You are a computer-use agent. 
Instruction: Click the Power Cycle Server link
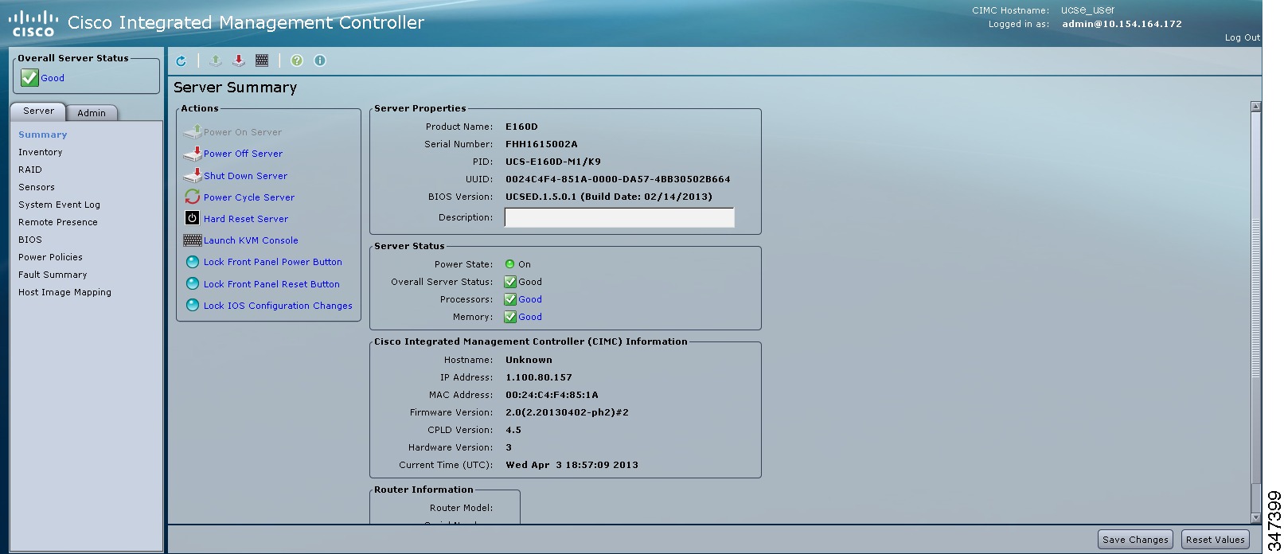[249, 197]
